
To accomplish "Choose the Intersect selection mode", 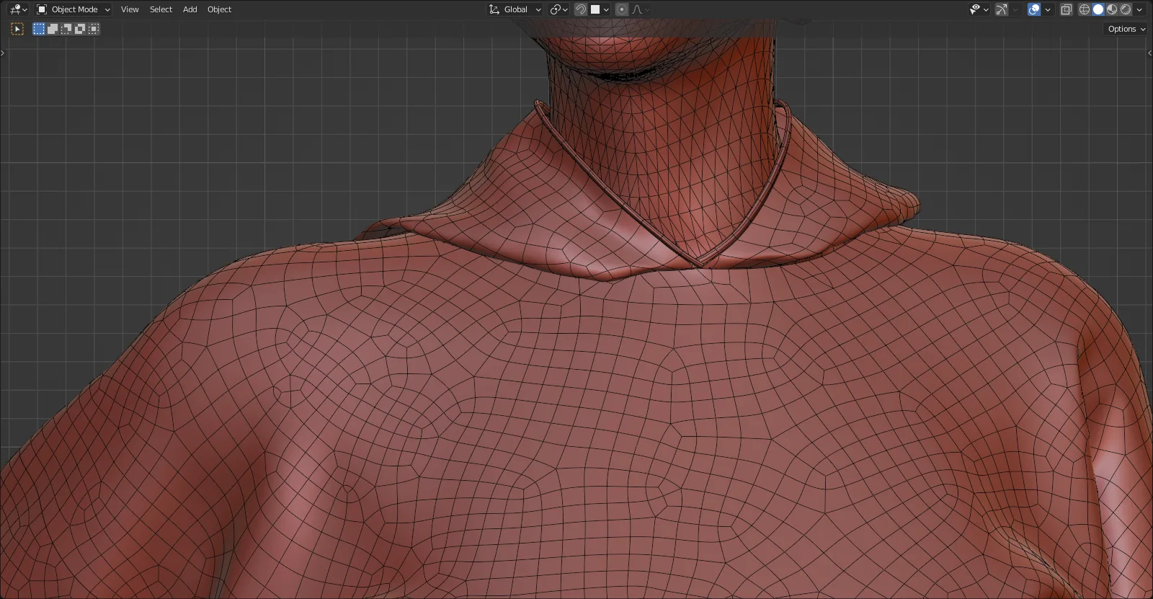I will 94,29.
